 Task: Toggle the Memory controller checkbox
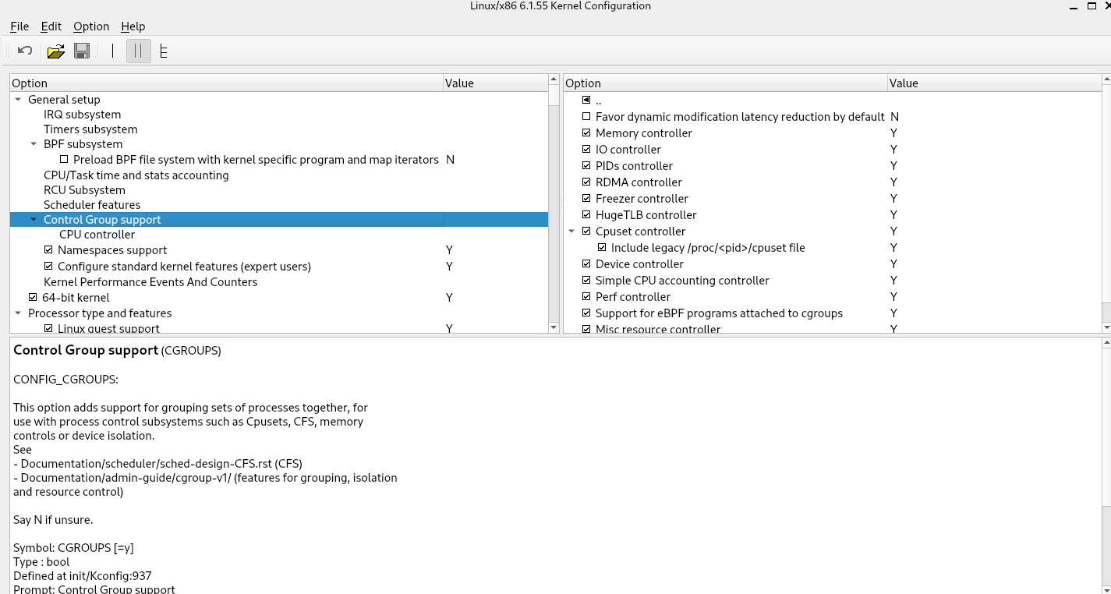(586, 133)
